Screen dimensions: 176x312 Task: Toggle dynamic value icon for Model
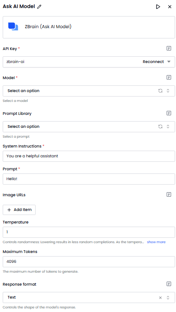coord(169,77)
